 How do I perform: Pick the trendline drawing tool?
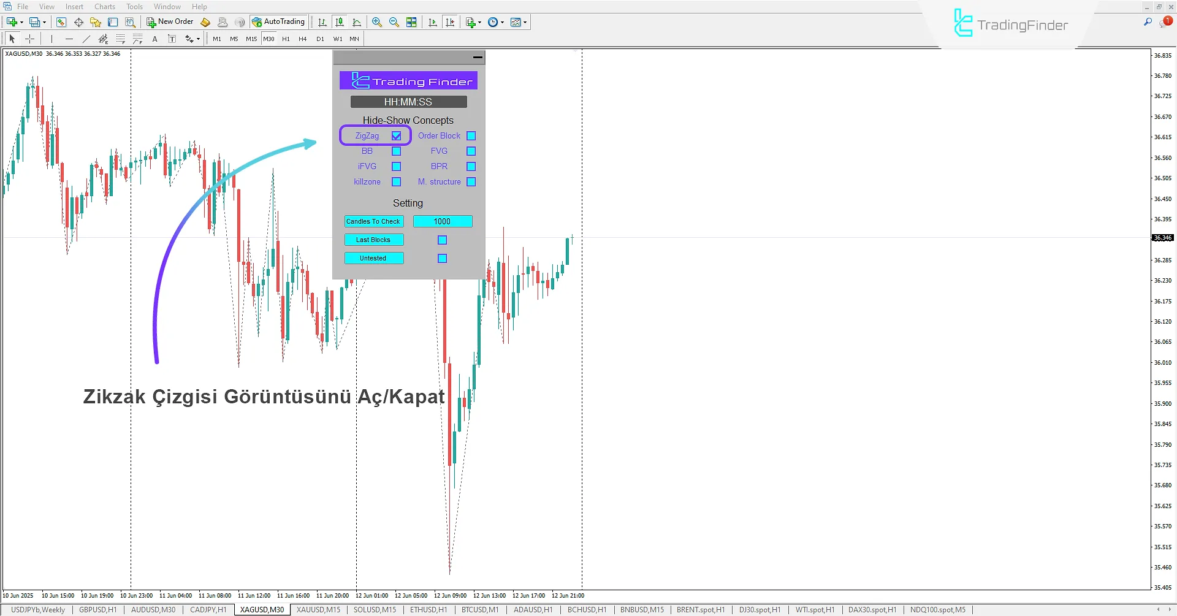point(86,39)
